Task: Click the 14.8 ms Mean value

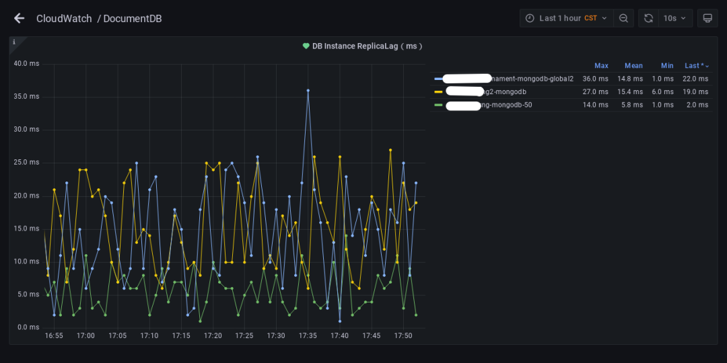Action: coord(630,79)
